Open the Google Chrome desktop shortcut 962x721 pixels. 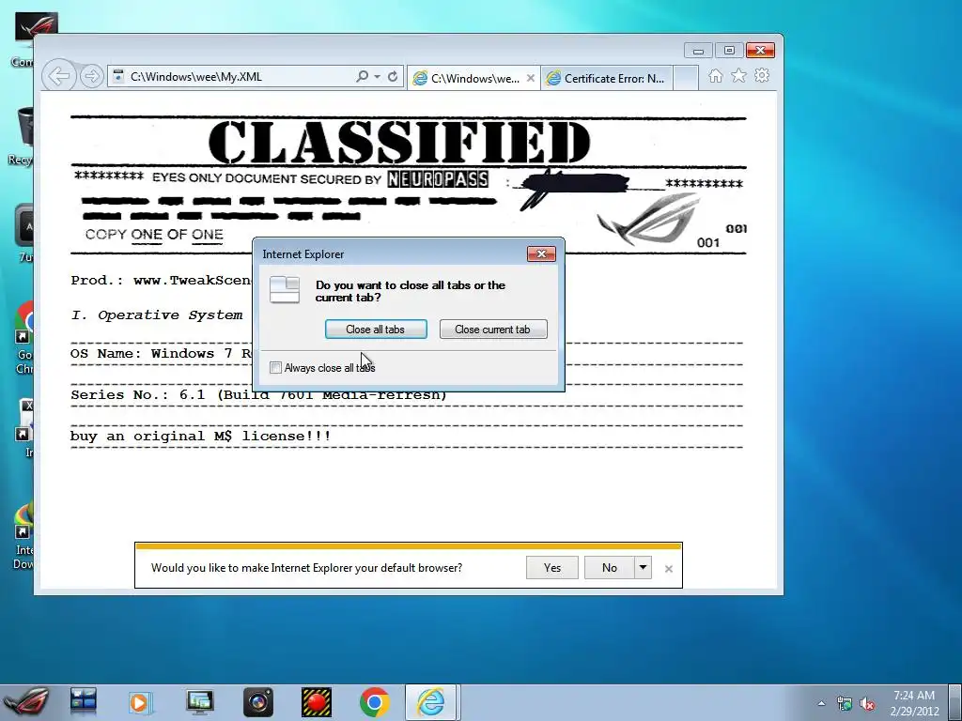(25, 337)
